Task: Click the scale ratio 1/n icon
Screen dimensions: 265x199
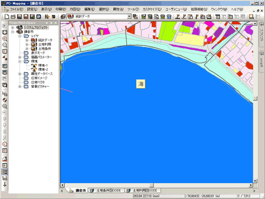Action: point(5,94)
